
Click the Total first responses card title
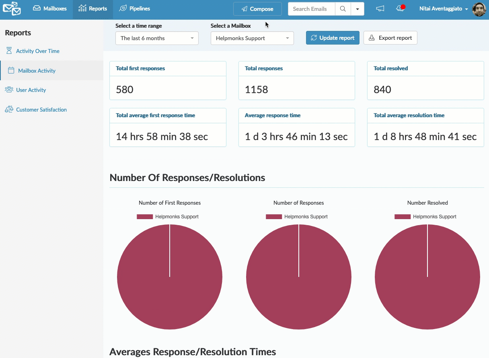140,68
